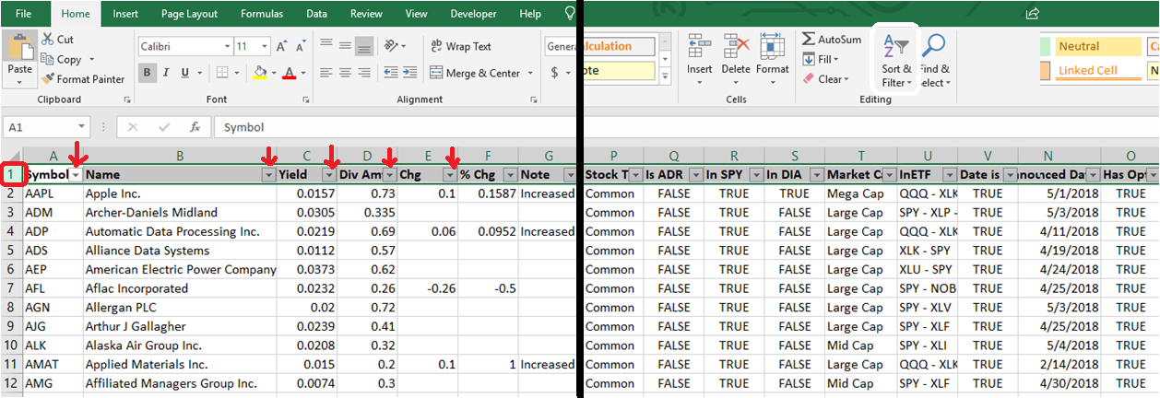Click the Paste clipboard icon
This screenshot has width=1160, height=398.
[18, 47]
